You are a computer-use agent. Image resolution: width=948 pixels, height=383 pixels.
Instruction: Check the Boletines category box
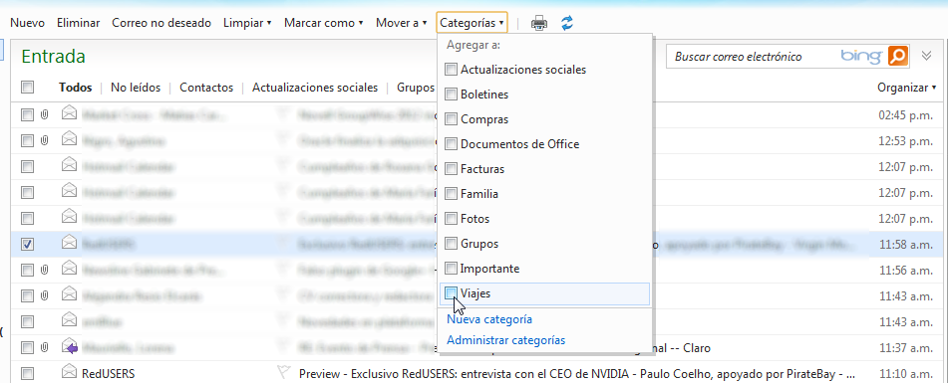451,95
